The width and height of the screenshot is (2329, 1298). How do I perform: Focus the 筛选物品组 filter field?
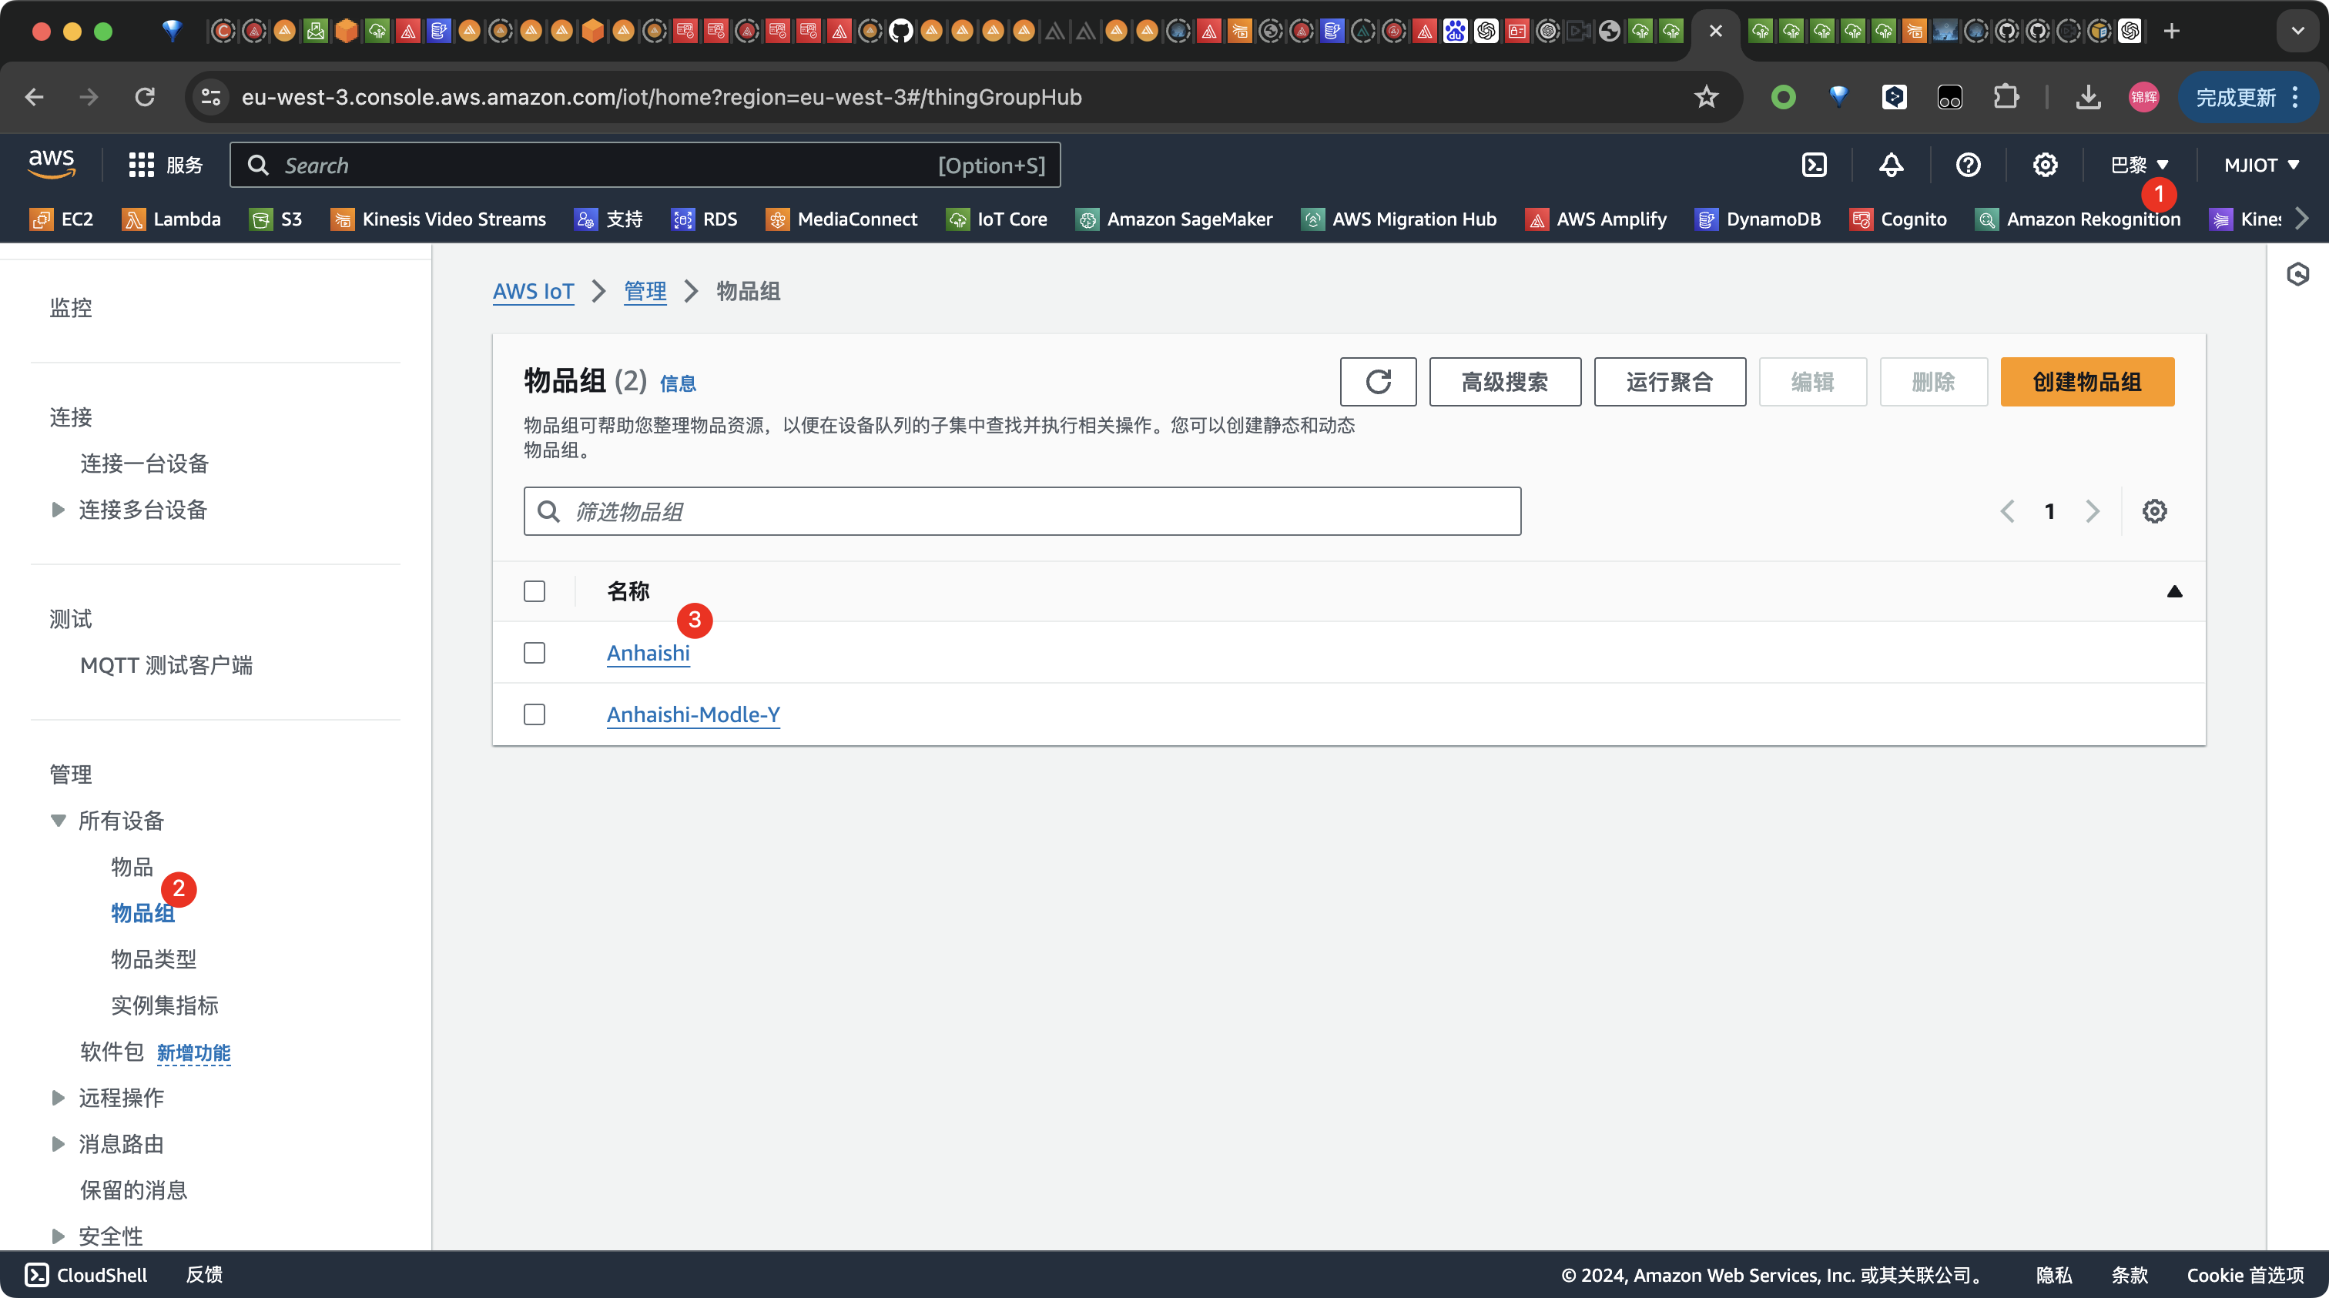1022,510
